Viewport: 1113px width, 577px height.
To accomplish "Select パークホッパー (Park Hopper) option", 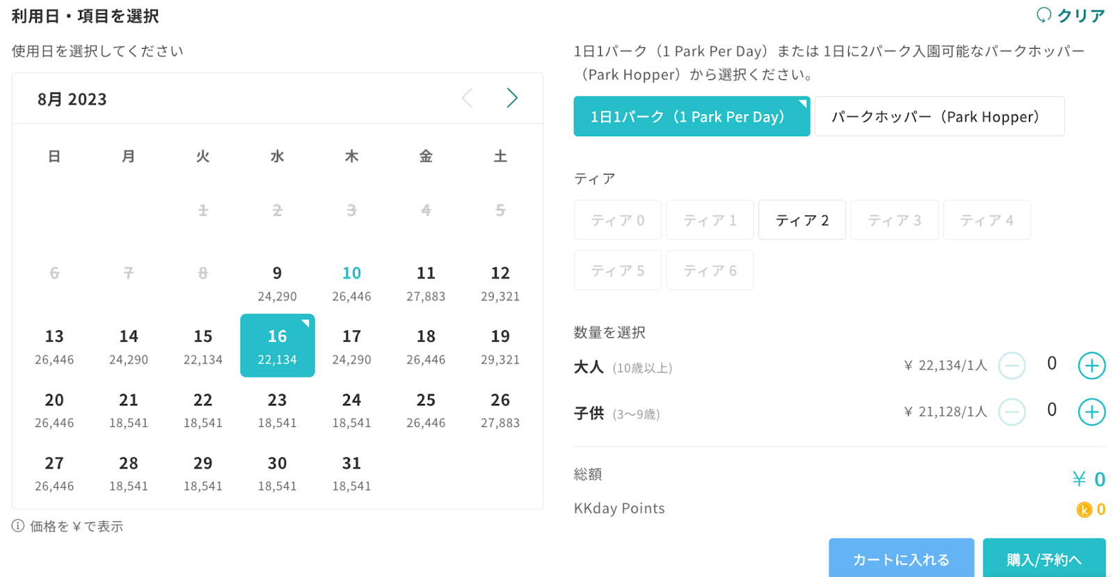I will coord(938,116).
